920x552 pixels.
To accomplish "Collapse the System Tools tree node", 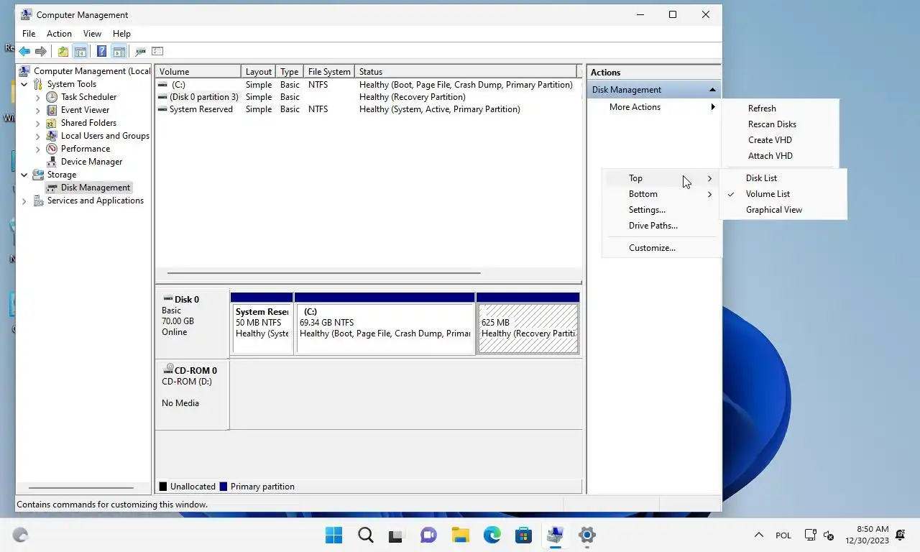I will pos(24,84).
